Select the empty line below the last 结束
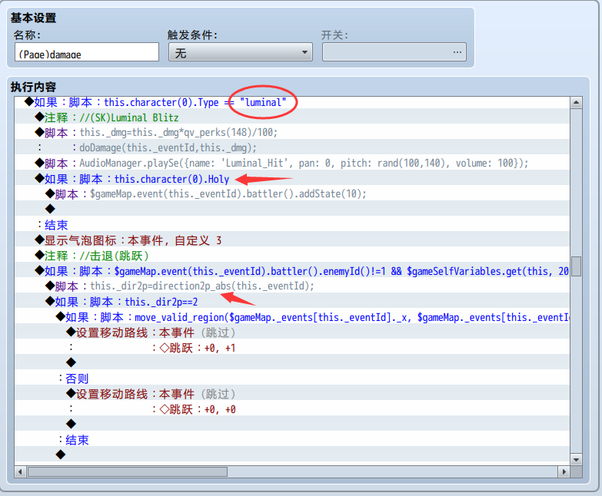The height and width of the screenshot is (496, 602). (x=292, y=455)
